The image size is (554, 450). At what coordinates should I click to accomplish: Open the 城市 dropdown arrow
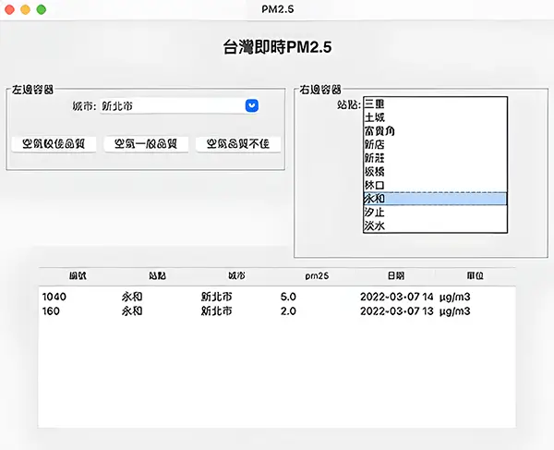click(x=251, y=106)
